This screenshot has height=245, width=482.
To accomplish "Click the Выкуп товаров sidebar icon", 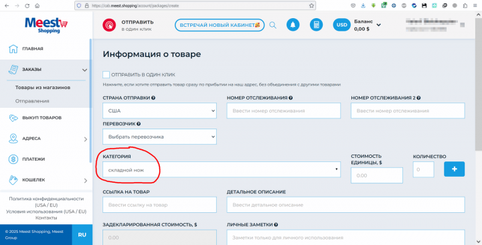I will tap(13, 118).
